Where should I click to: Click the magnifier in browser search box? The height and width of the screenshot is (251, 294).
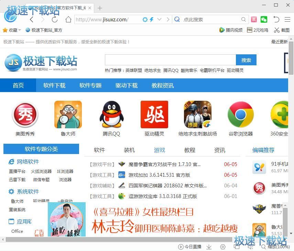click(243, 19)
